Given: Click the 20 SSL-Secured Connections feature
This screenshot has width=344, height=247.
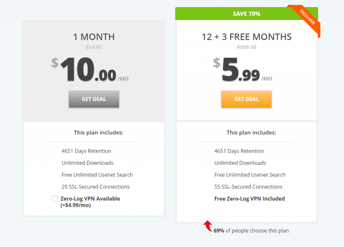Looking at the screenshot, I should tap(95, 187).
